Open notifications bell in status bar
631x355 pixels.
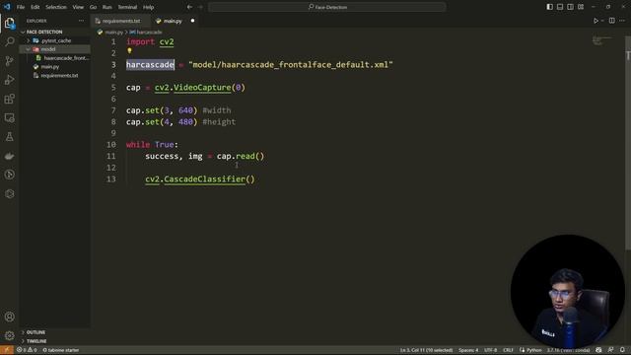tap(622, 350)
